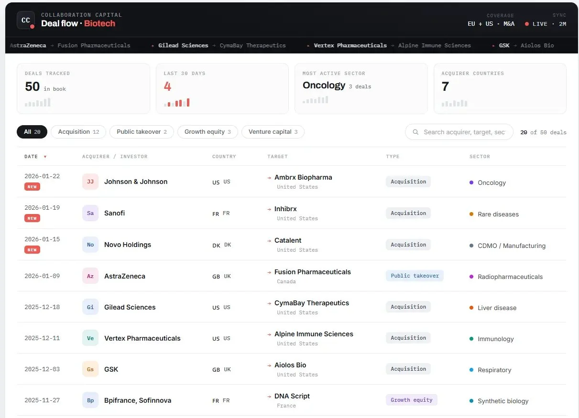Open the CymaBay Therapeutics target in table
This screenshot has width=579, height=418.
point(312,303)
